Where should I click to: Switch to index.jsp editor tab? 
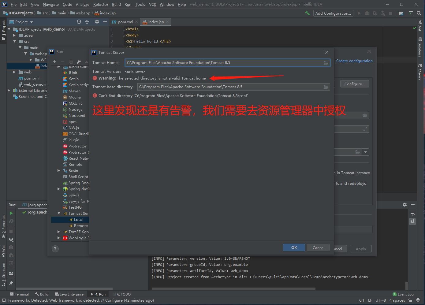click(x=156, y=22)
